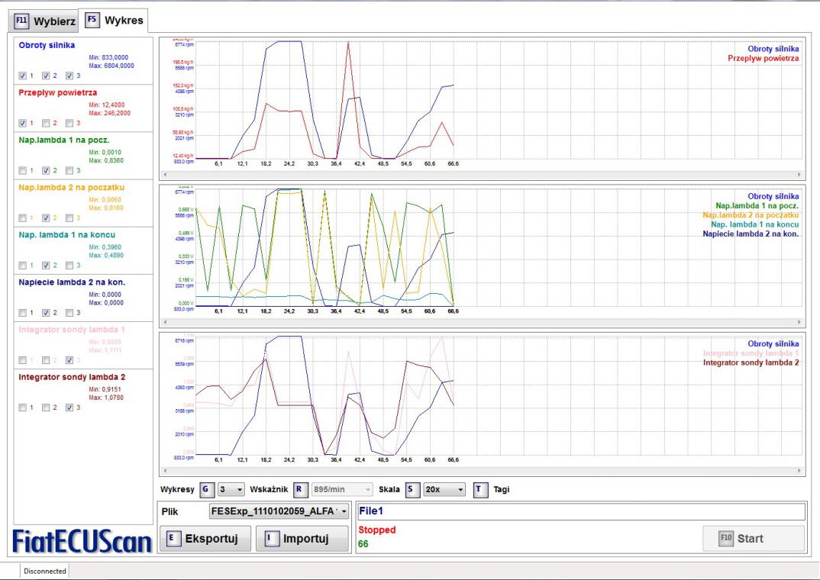820x580 pixels.
Task: Click the T key icon for Tagi
Action: [x=479, y=489]
